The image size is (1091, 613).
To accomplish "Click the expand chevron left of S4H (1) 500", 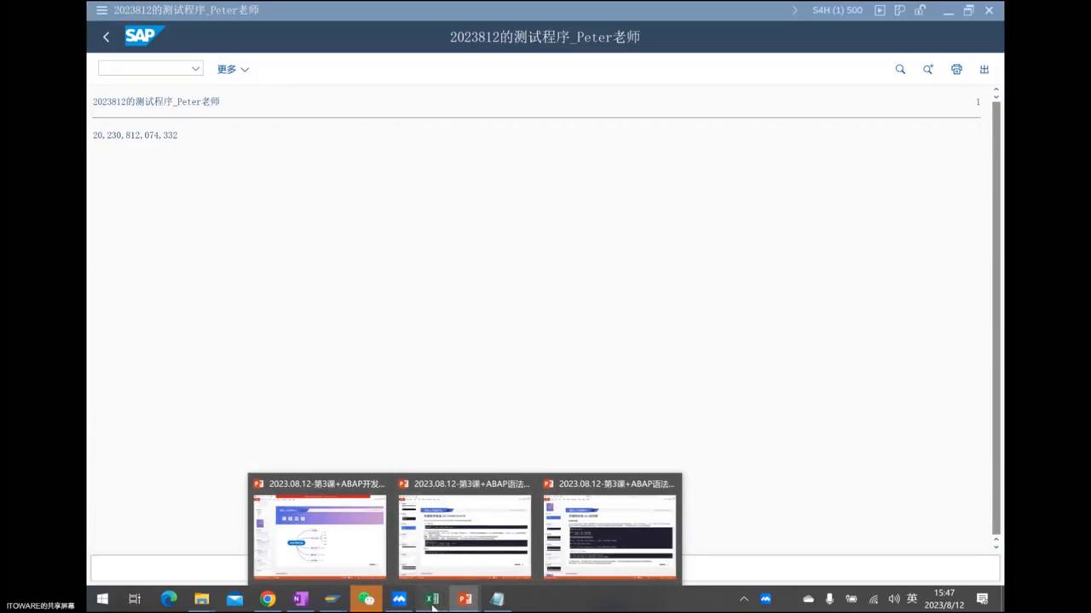I will tap(794, 9).
